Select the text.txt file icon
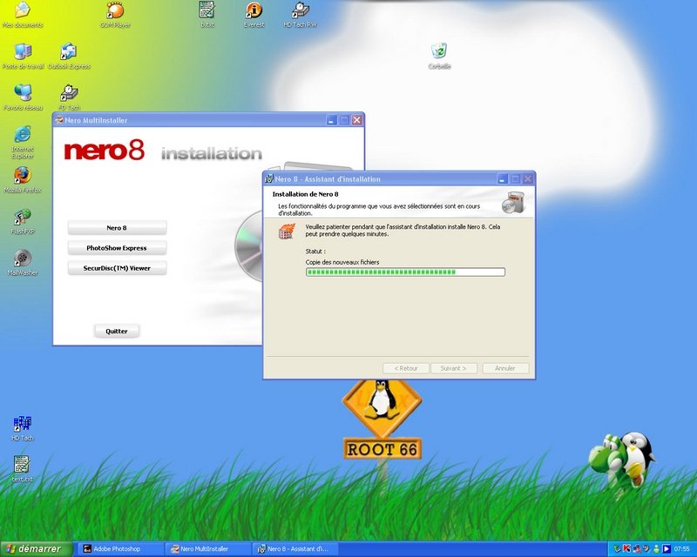Screen dimensions: 697x557 coord(23,469)
